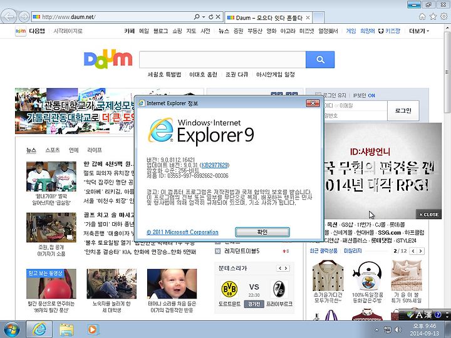Open the KB2977629 update link
451x338 pixels.
(214, 165)
